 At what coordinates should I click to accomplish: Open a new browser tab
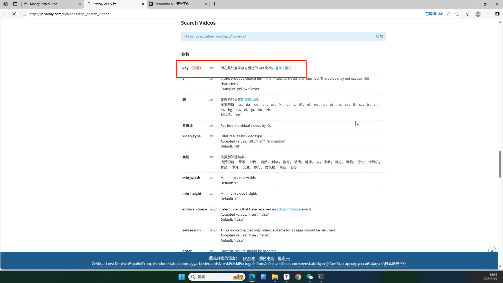click(214, 4)
